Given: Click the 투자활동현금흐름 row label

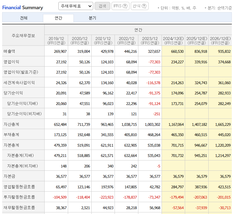Looking at the screenshot, I should pyautogui.click(x=19, y=197).
